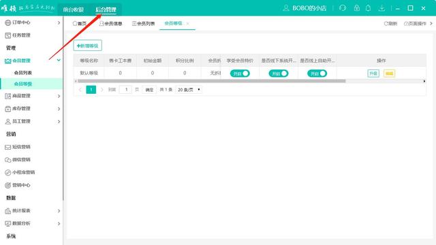Image resolution: width=436 pixels, height=245 pixels.
Task: Open the customer service headset icon
Action: click(343, 8)
